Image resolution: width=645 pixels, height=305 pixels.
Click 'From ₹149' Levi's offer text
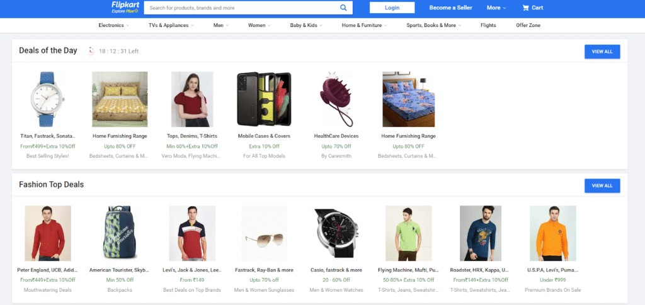pyautogui.click(x=192, y=280)
